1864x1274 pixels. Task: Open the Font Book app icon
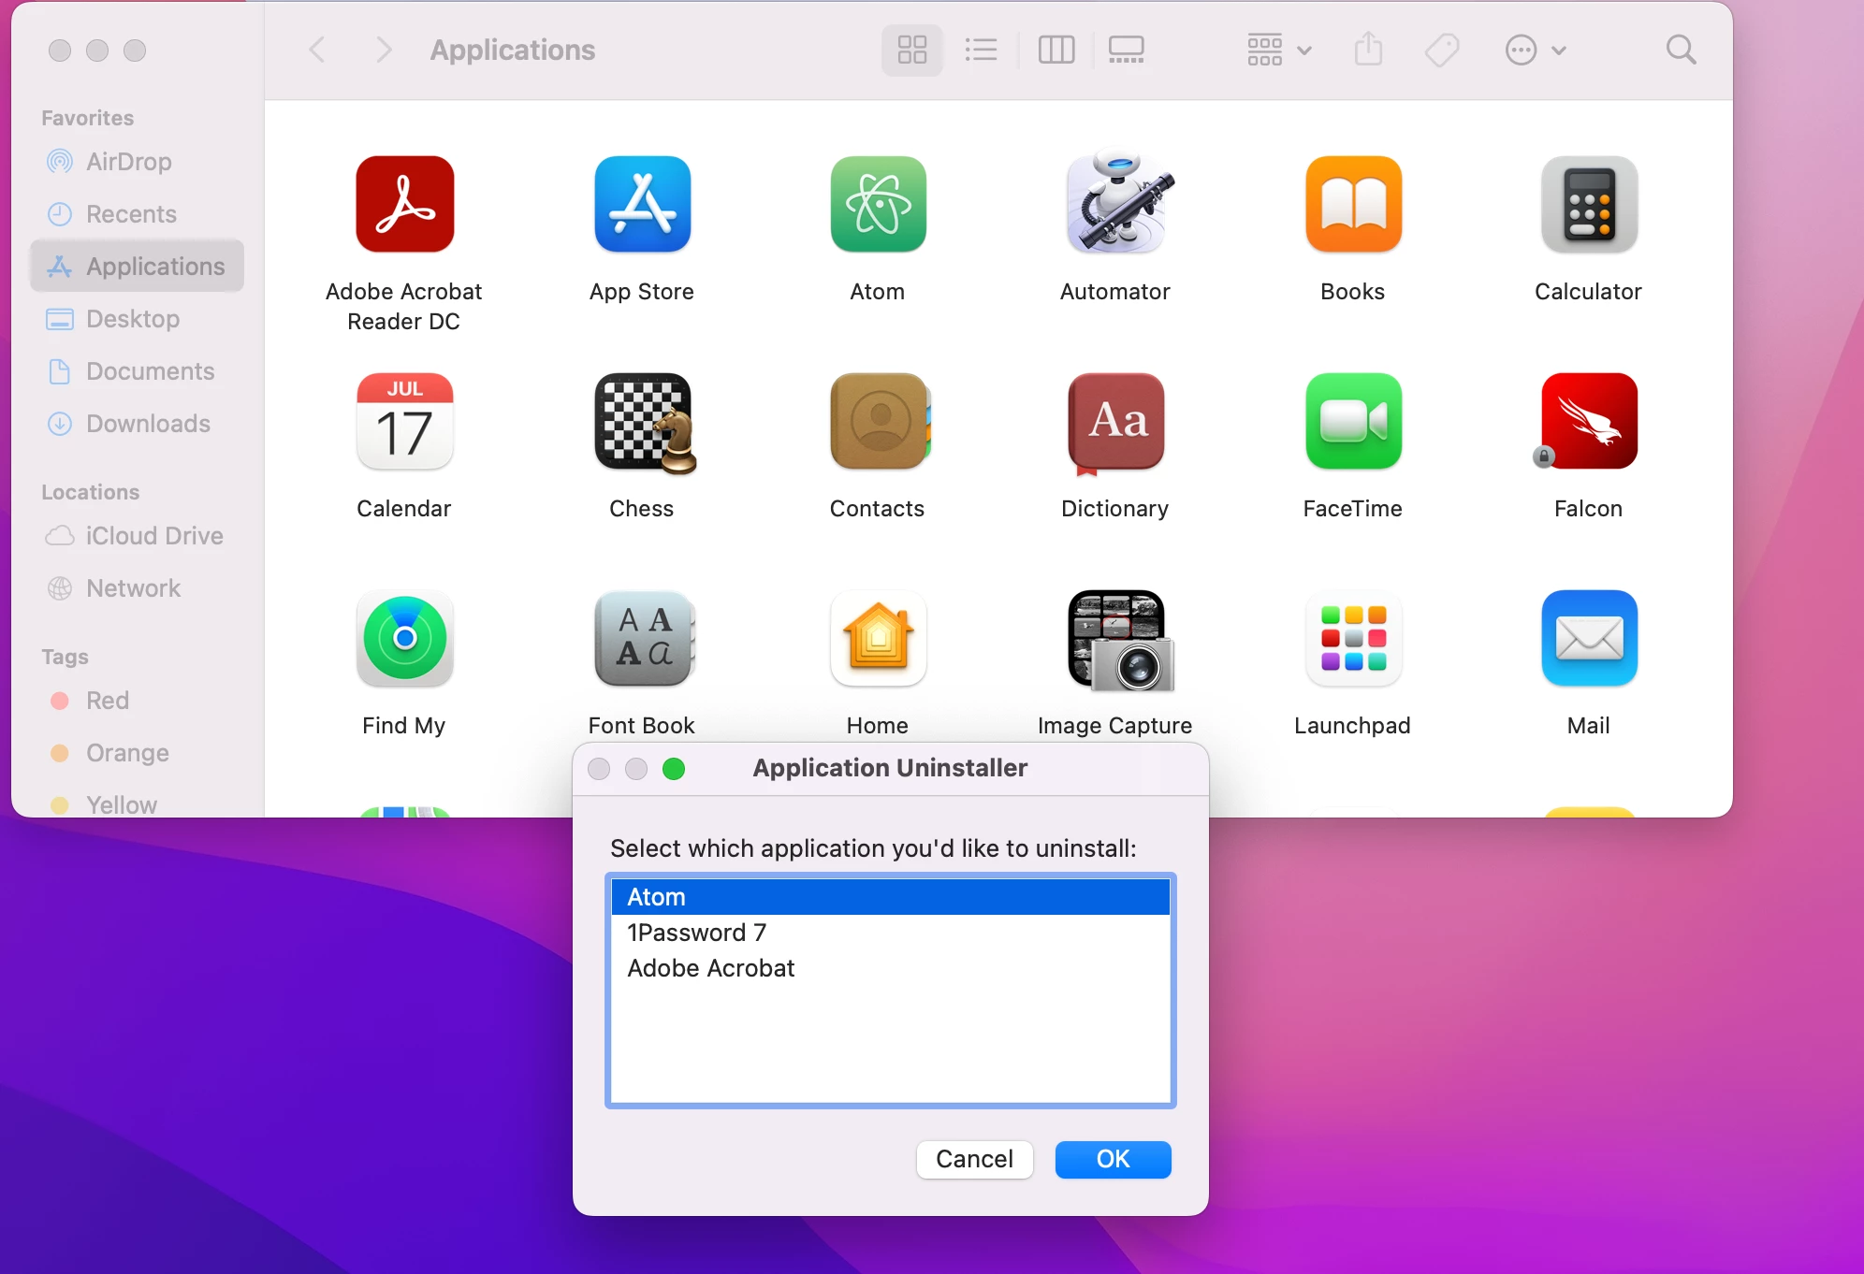coord(644,638)
